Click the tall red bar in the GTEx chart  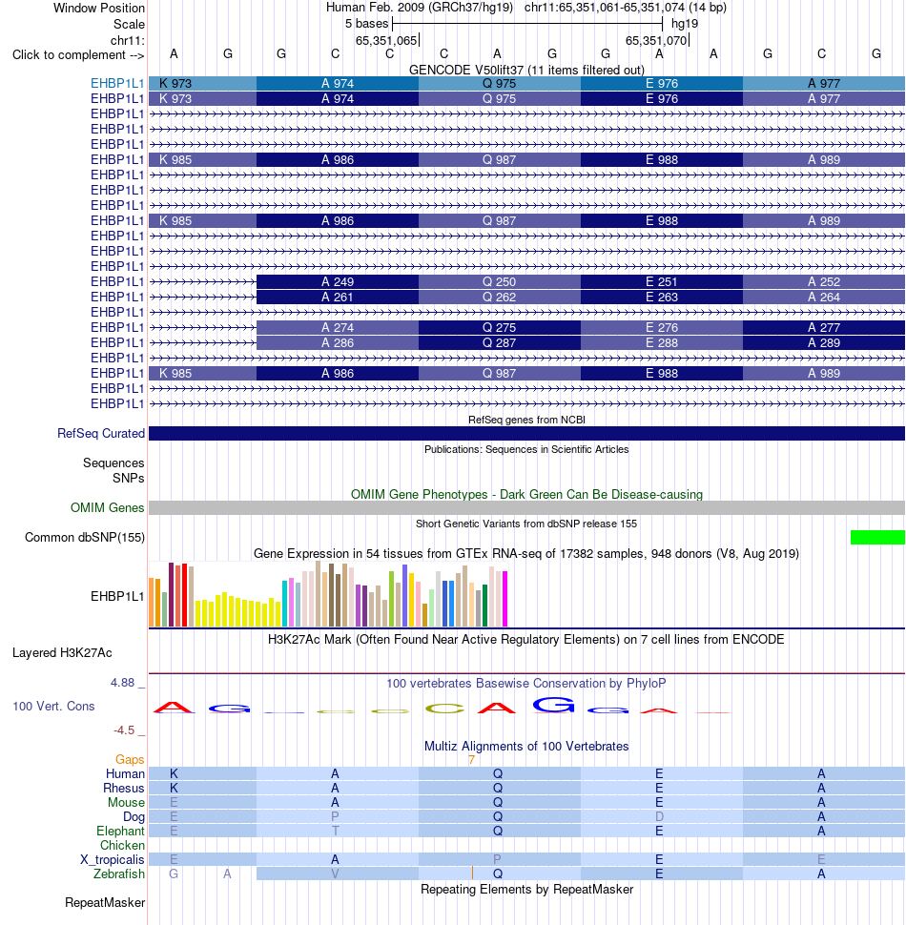tap(185, 595)
